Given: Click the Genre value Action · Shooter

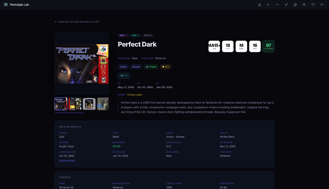Looking at the screenshot, I should click(175, 137).
